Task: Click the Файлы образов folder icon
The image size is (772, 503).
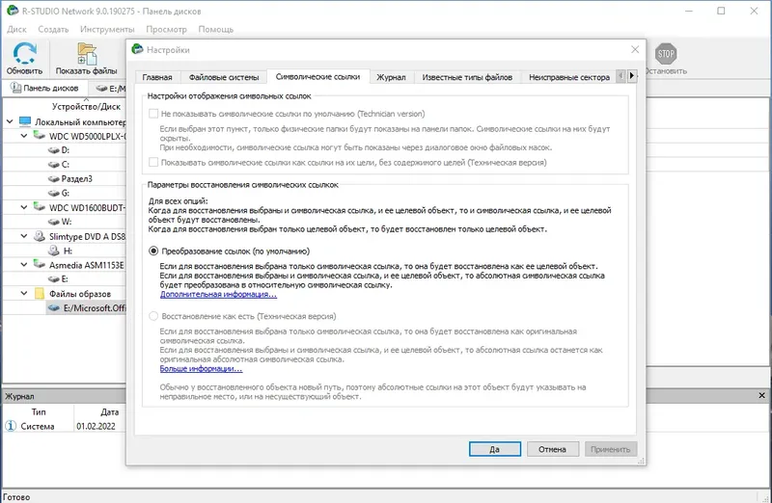Action: tap(40, 294)
